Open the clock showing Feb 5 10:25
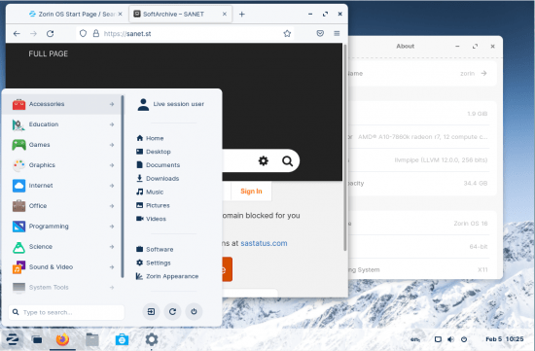This screenshot has width=535, height=351. tap(504, 339)
